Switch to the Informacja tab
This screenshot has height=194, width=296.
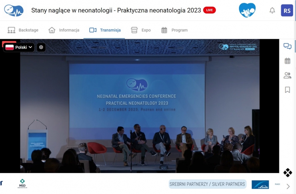point(64,30)
